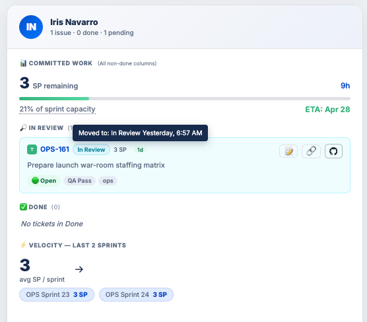The height and width of the screenshot is (322, 367).
Task: Click the IN REVIEW section heading
Action: pyautogui.click(x=46, y=128)
